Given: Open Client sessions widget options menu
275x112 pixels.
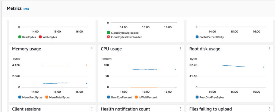Looking at the screenshot, I should [x=92, y=109].
